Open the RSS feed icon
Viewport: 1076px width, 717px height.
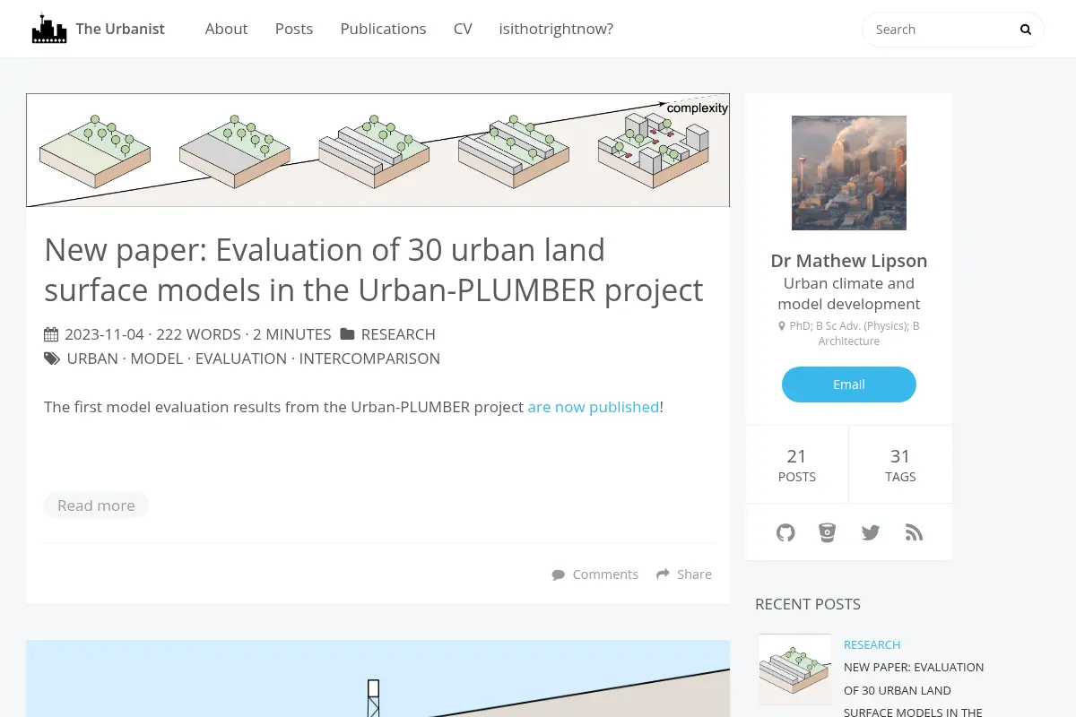[914, 532]
